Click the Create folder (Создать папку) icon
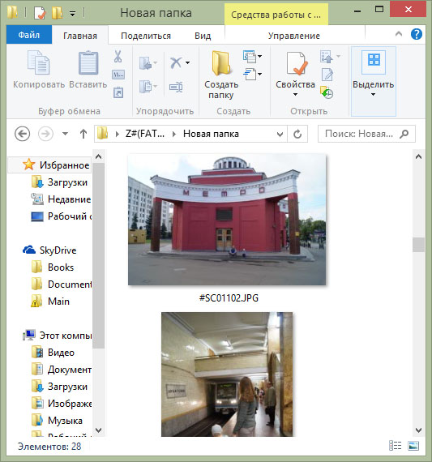The width and height of the screenshot is (432, 462). (221, 62)
